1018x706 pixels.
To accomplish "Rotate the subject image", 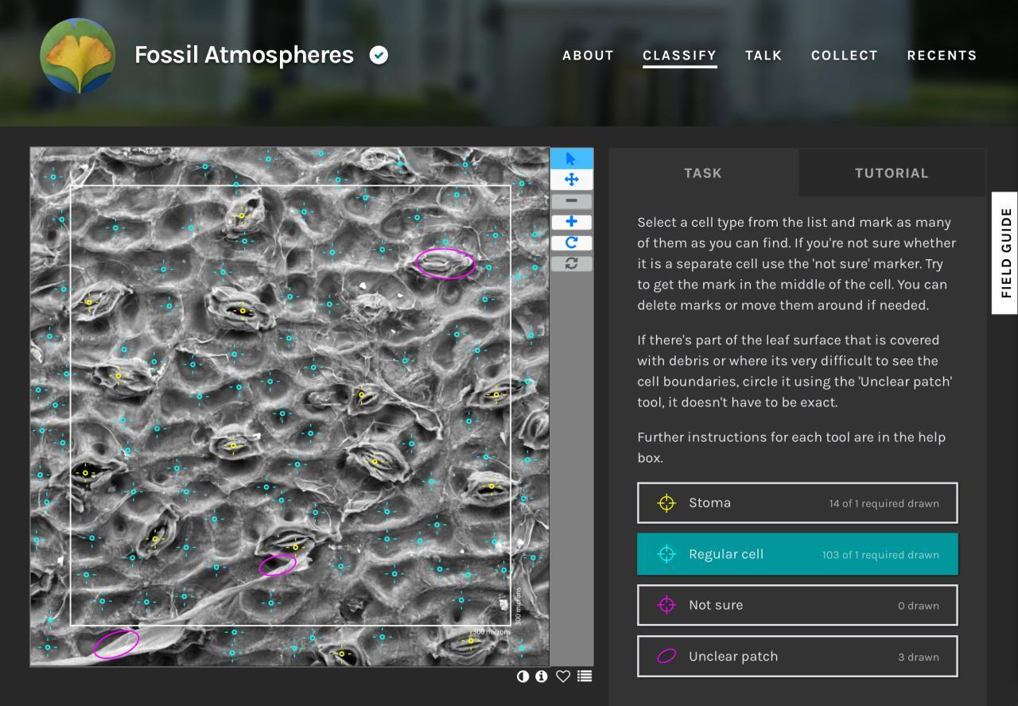I will click(571, 242).
